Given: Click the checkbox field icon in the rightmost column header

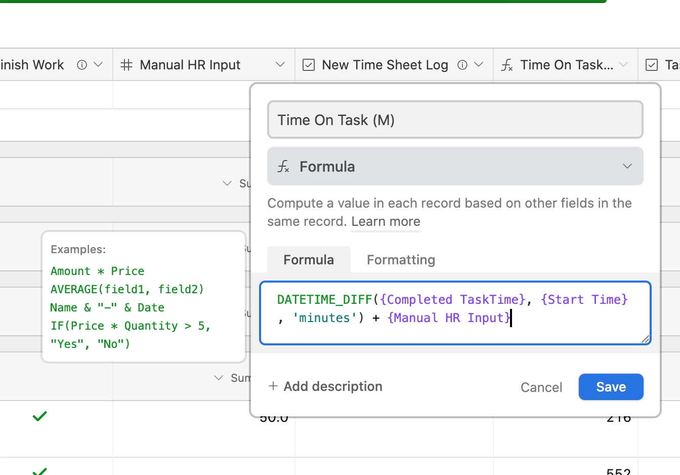Looking at the screenshot, I should (x=652, y=65).
